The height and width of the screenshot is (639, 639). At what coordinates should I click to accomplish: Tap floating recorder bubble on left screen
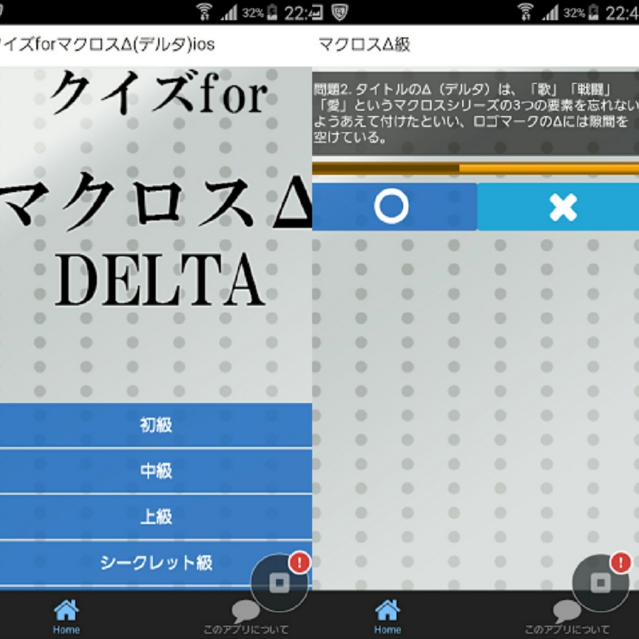point(279,583)
